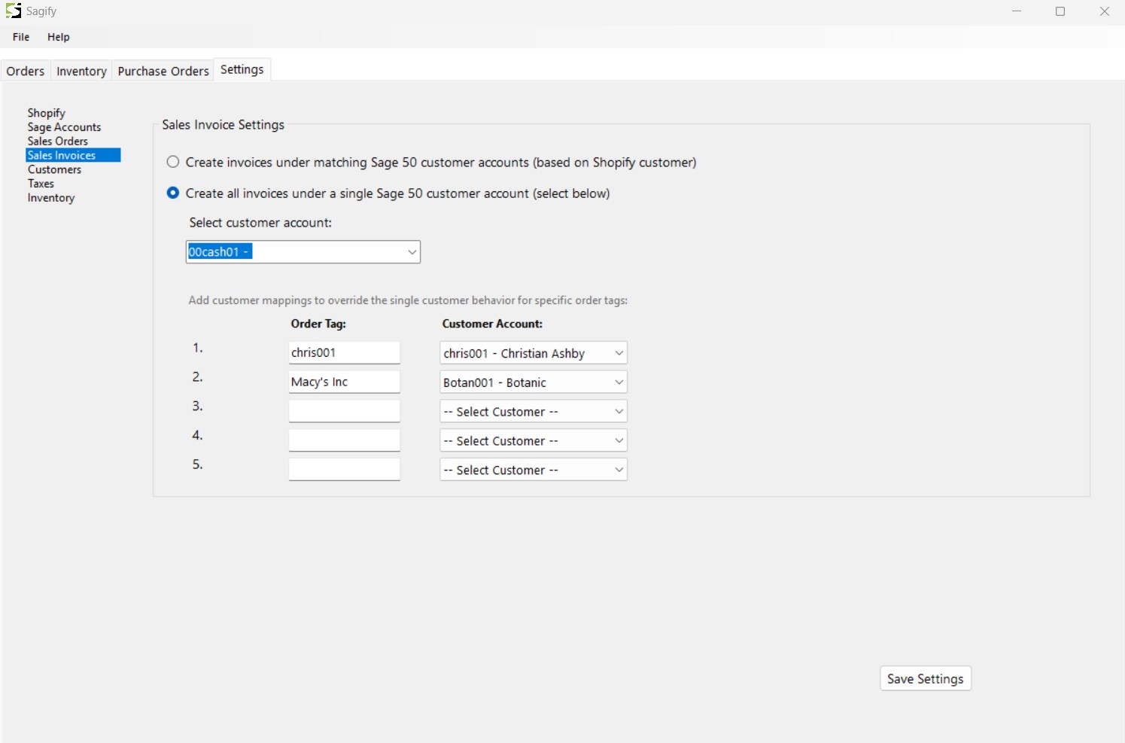Viewport: 1125px width, 743px height.
Task: Click the 'Select customer account:' label
Action: pos(260,223)
